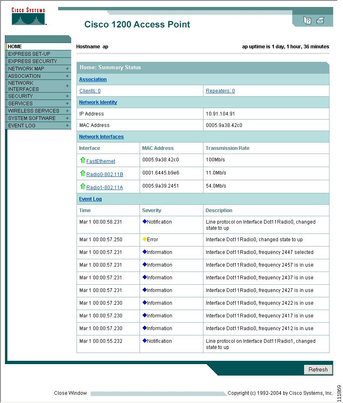Click the Information diamond for frequency 2447
The image size is (343, 403).
pyautogui.click(x=144, y=252)
